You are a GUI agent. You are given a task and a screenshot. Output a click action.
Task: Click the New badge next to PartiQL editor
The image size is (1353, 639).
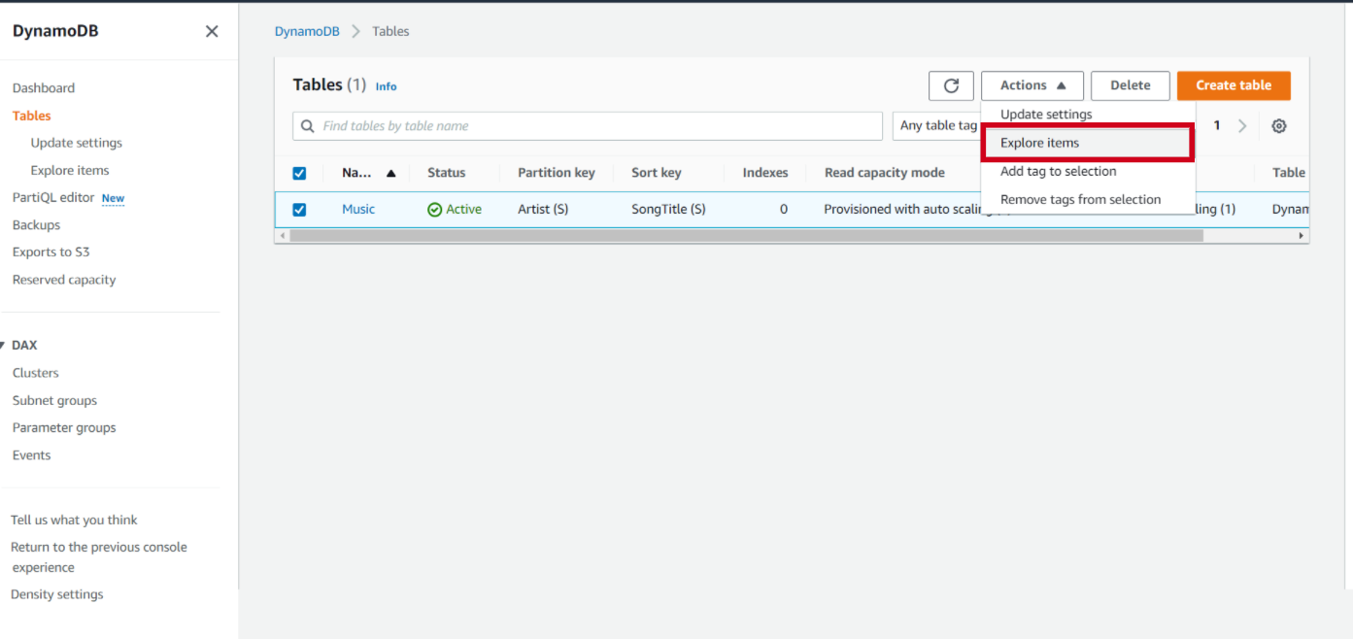click(114, 198)
